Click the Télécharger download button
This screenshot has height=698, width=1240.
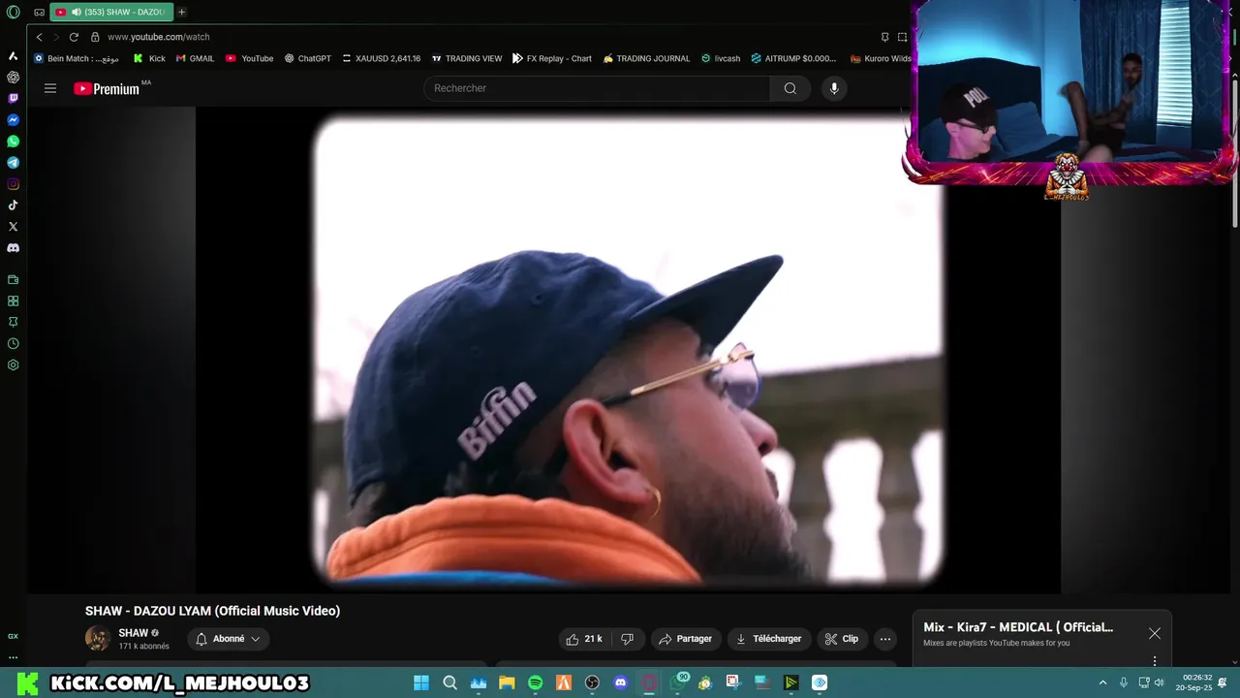[x=768, y=639]
